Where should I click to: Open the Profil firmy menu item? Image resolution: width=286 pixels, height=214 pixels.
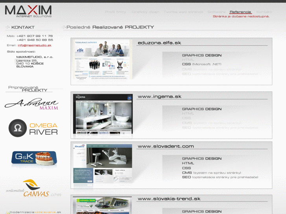pyautogui.click(x=115, y=12)
